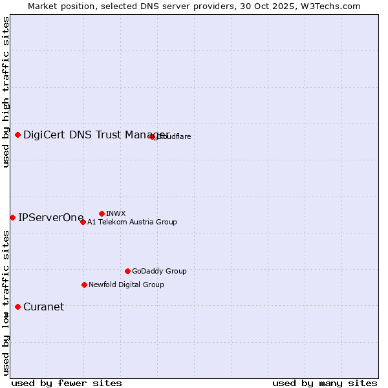Screen dimensions: 388x388
Task: Click the 'used by fewer sites' axis label
Action: pyautogui.click(x=67, y=383)
